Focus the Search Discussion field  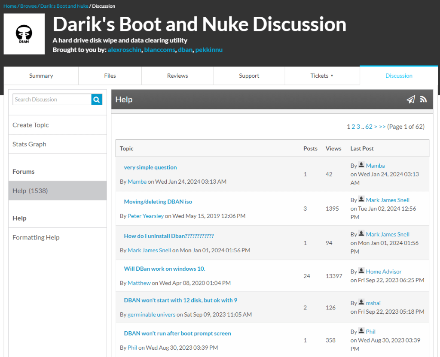[52, 100]
